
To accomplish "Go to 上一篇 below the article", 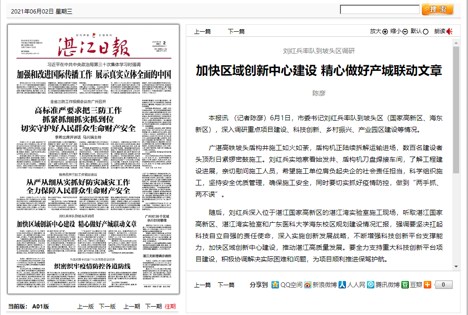I will (x=203, y=285).
